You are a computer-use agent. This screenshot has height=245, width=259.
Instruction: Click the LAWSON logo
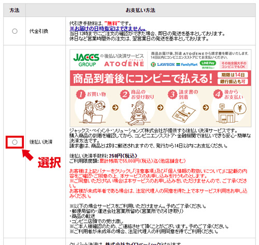tap(166, 64)
